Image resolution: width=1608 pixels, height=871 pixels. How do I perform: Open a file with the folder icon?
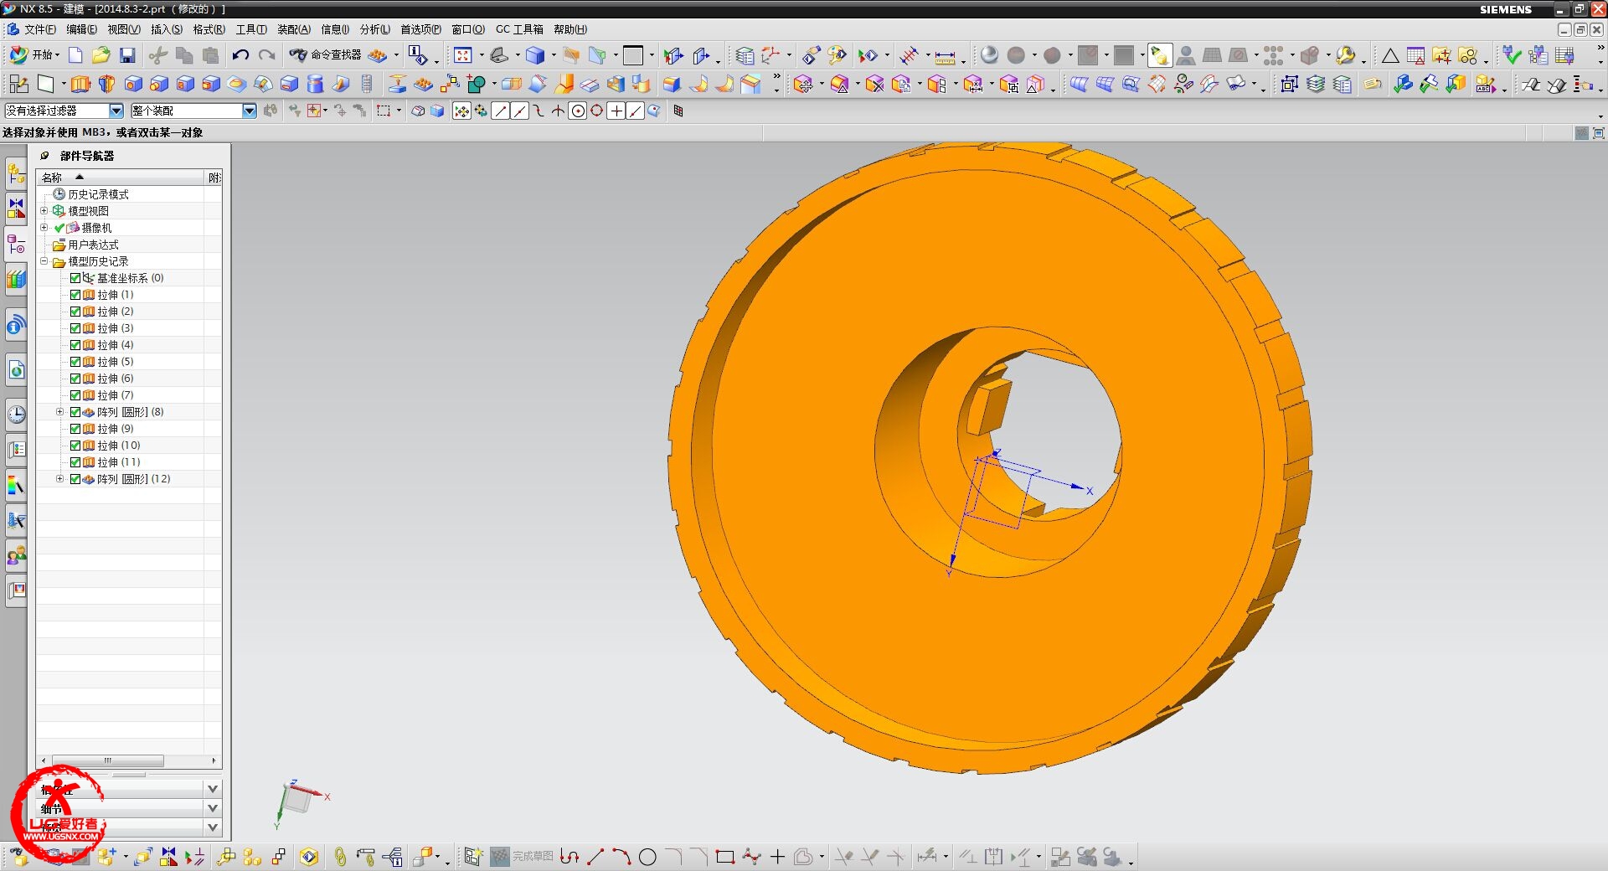101,55
